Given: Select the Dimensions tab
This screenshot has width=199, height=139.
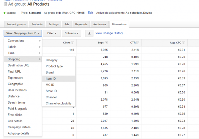Looking at the screenshot, I should tap(119, 24).
